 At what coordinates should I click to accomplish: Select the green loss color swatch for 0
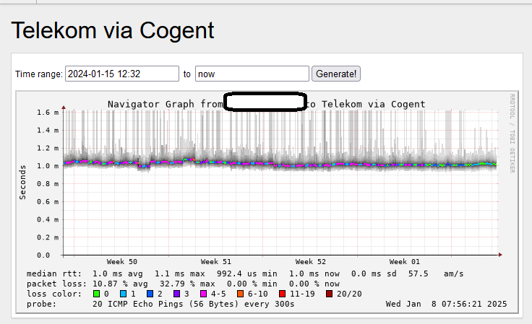97,294
